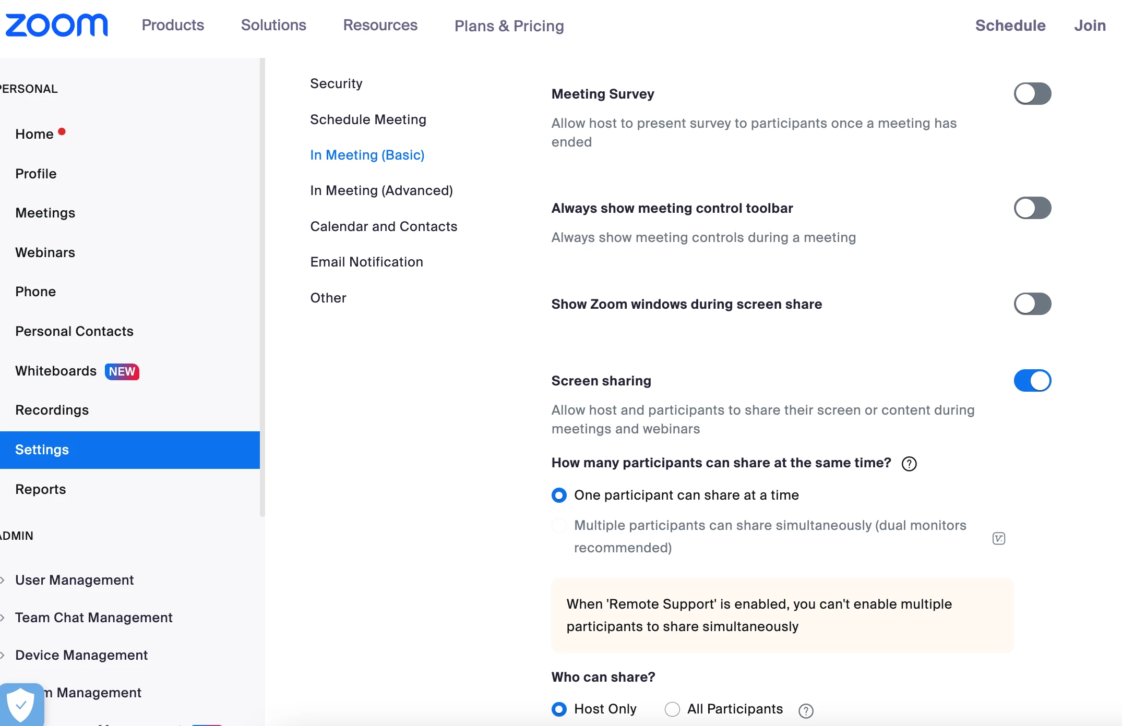Enable the Meeting Survey toggle
Image resolution: width=1122 pixels, height=726 pixels.
(x=1032, y=94)
